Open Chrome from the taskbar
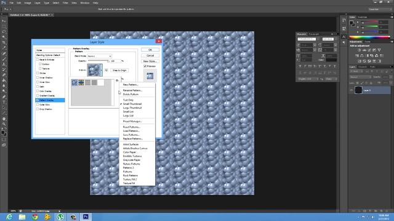 35,217
